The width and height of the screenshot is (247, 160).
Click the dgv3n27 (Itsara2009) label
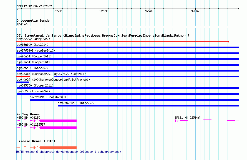pos(33,91)
